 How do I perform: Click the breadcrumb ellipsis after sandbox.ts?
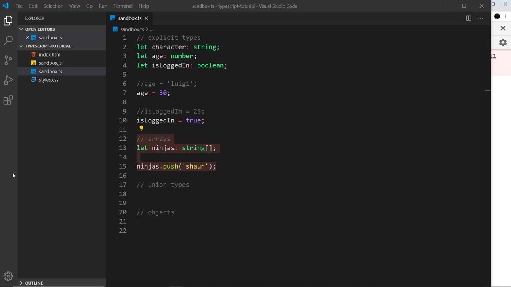click(x=152, y=29)
